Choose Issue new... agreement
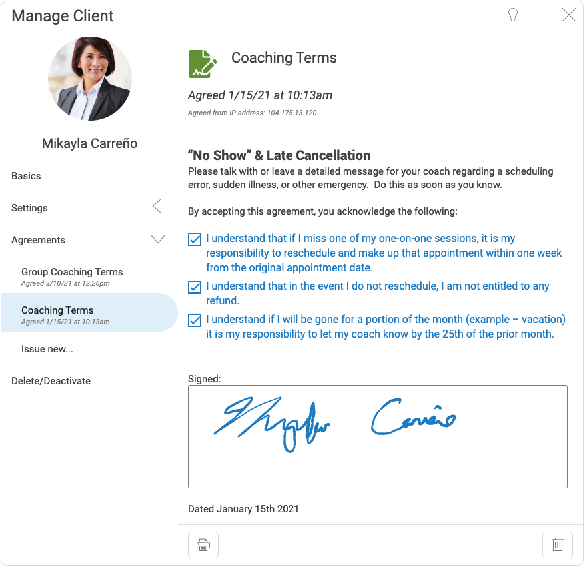 point(47,349)
